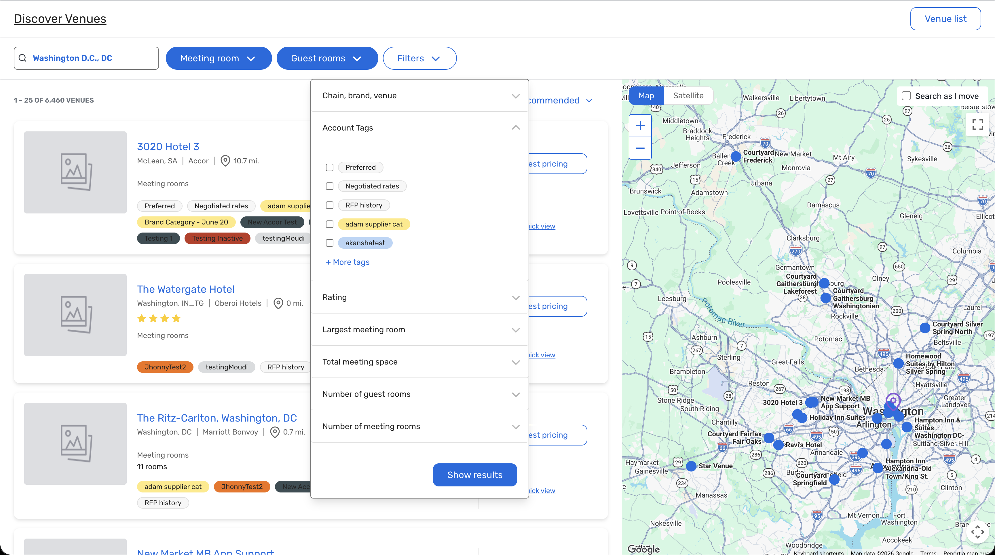Expand the Rating filter section

[420, 297]
